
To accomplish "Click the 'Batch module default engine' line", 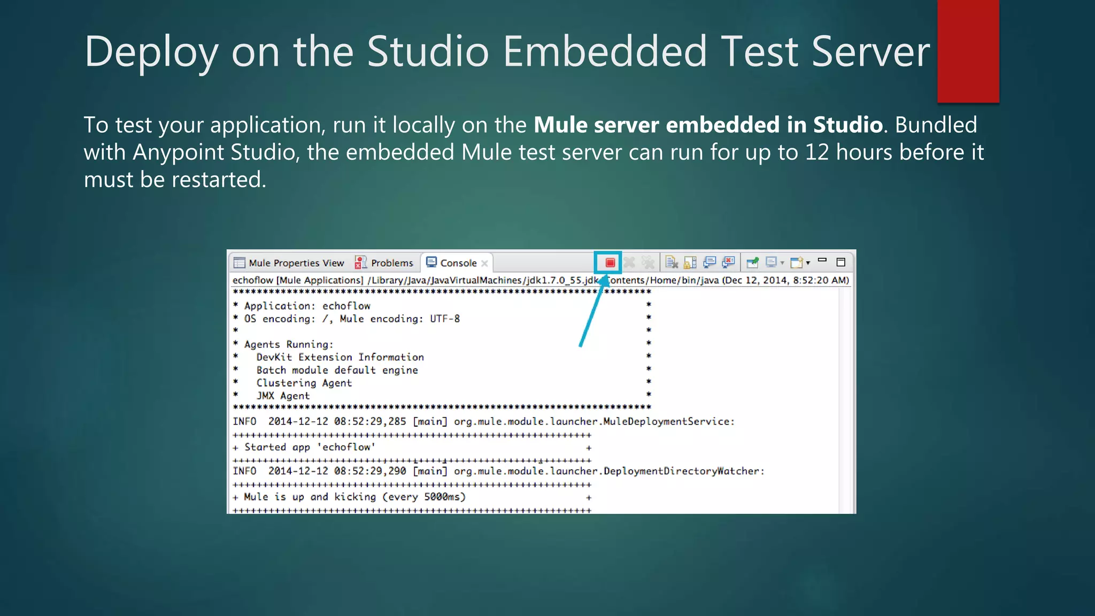I will coord(337,370).
